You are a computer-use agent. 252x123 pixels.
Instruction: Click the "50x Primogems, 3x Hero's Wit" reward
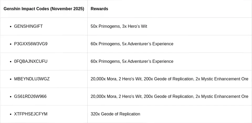tap(119, 26)
